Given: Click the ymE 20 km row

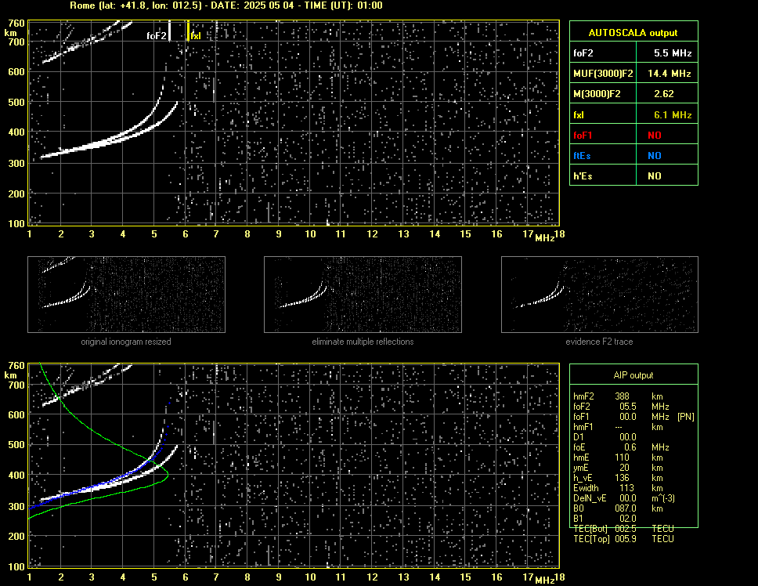Looking at the screenshot, I should (x=617, y=468).
